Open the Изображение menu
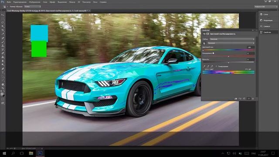This screenshot has width=279, height=157. click(35, 2)
